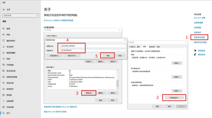Open Startup and Recovery Settings (设置(T))

[177, 91]
